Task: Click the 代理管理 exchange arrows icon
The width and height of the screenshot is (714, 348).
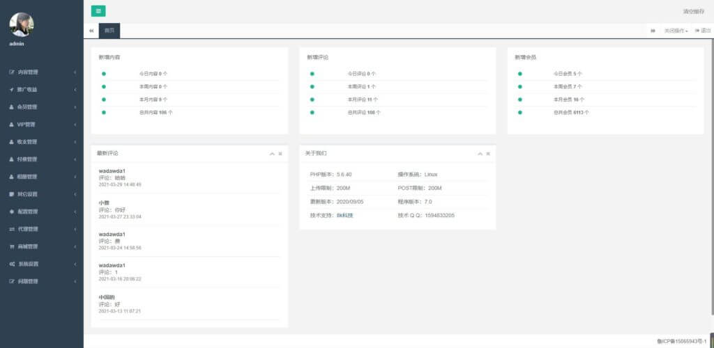Action: (x=11, y=229)
